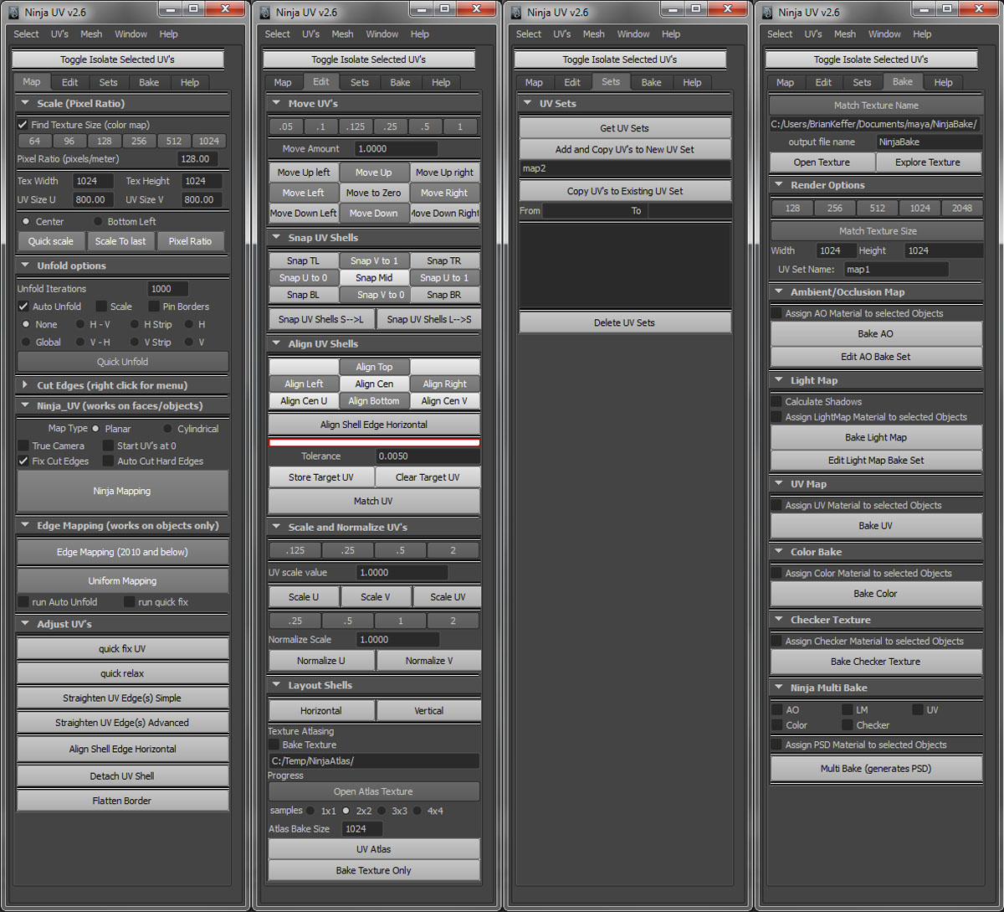Expand the Cut Edges section

coord(23,385)
